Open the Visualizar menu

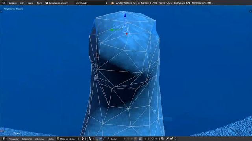pyautogui.click(x=14, y=139)
